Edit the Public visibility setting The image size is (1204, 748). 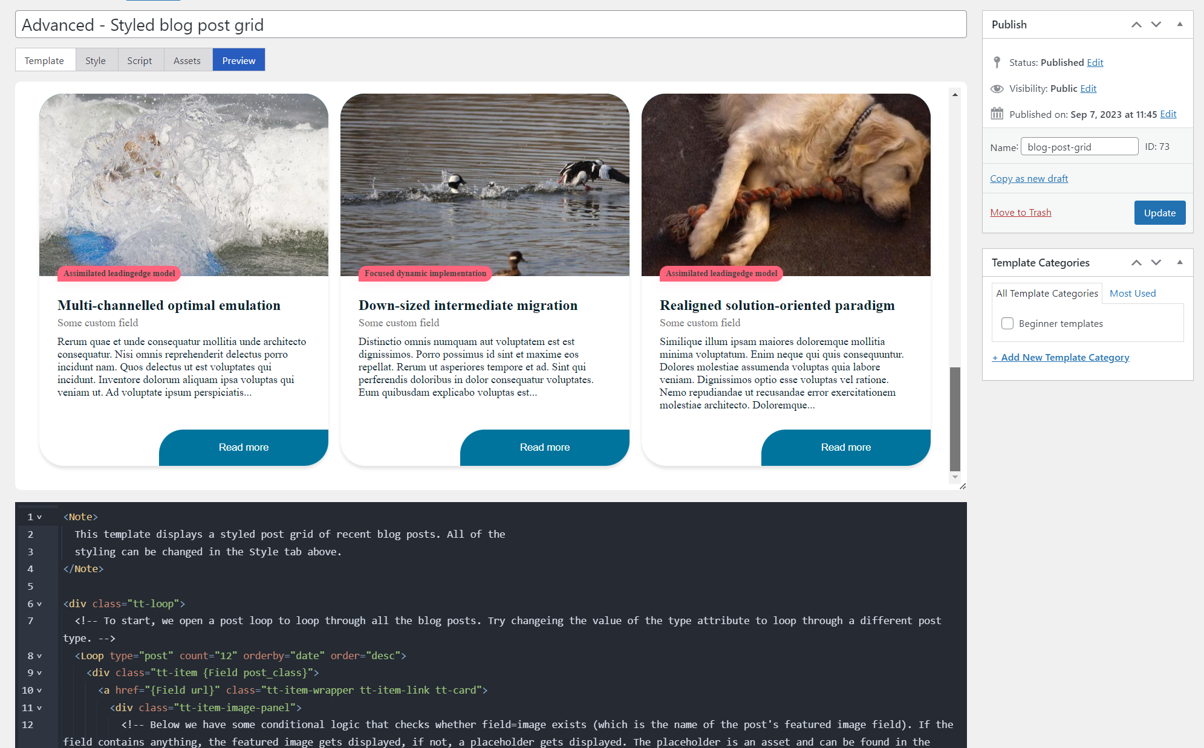[1088, 88]
